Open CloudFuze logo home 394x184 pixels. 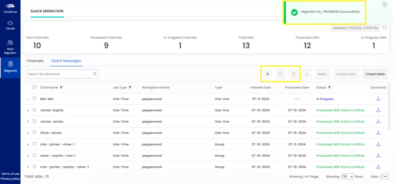10,8
